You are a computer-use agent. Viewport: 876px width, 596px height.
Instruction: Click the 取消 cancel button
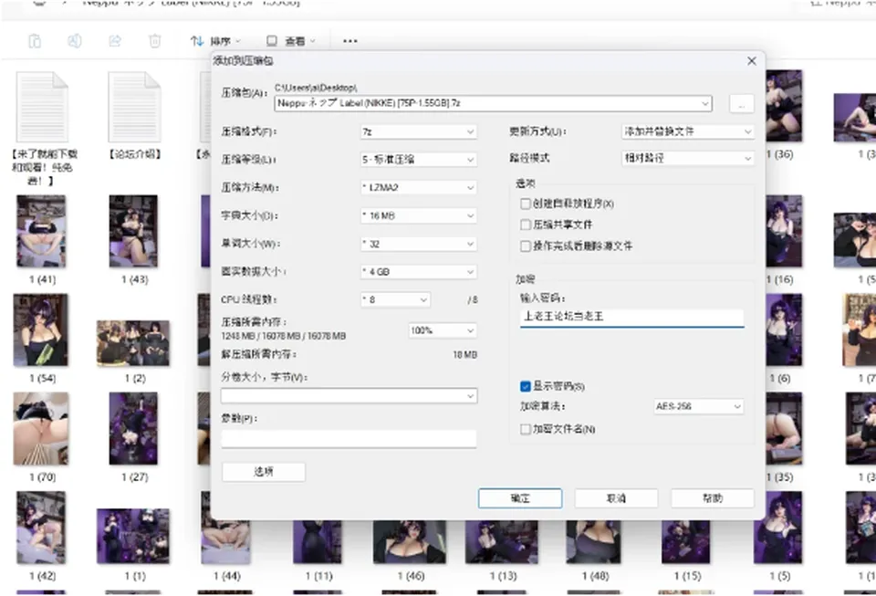616,498
